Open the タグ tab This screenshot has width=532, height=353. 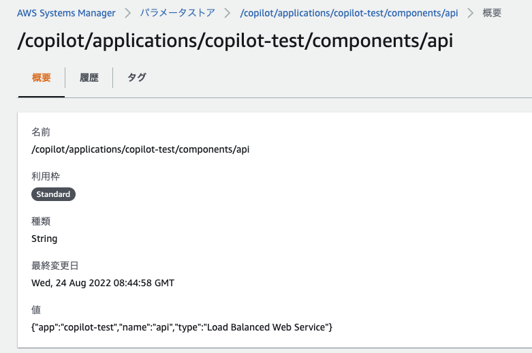137,78
